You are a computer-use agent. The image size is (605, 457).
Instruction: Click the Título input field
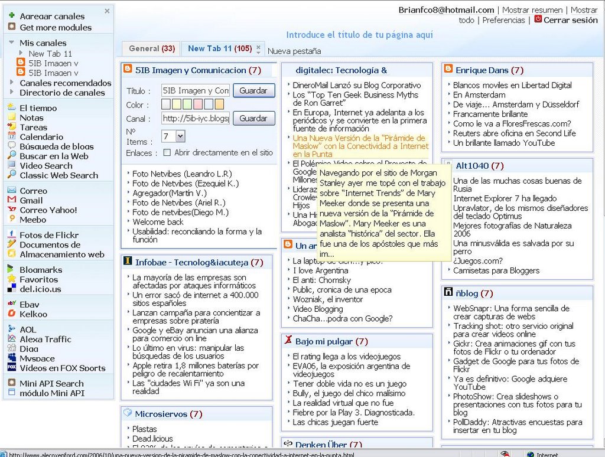click(x=195, y=90)
